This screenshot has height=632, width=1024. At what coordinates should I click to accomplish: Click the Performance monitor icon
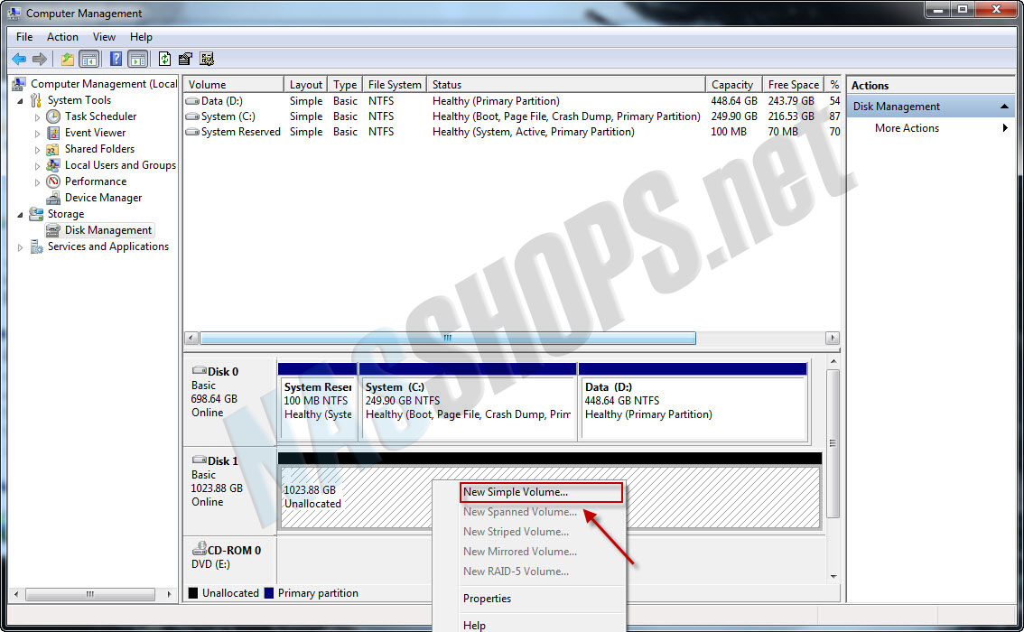coord(53,181)
